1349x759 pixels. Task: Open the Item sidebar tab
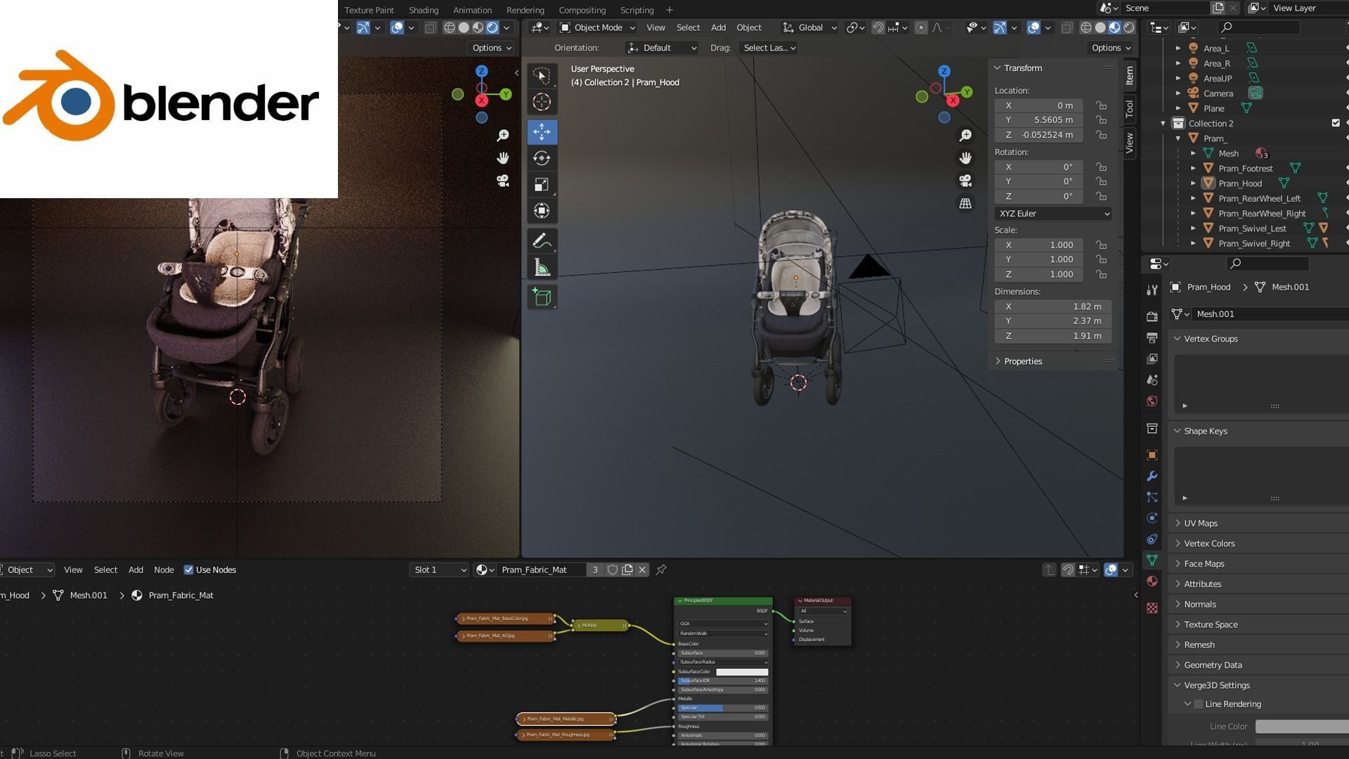pyautogui.click(x=1129, y=75)
